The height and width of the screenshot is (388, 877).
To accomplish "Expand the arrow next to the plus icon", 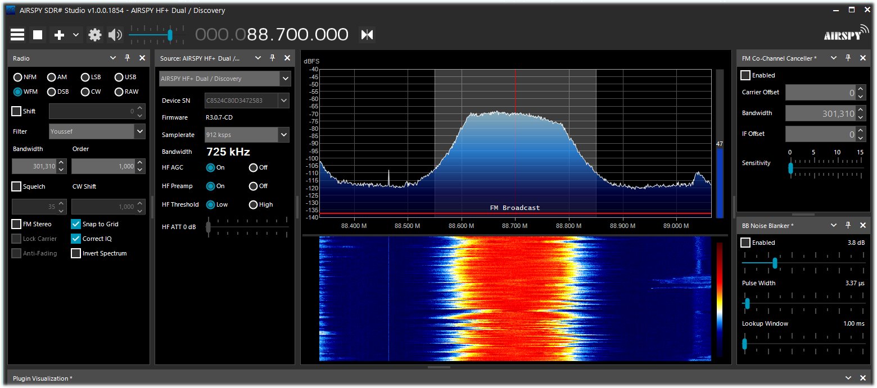I will pyautogui.click(x=76, y=35).
